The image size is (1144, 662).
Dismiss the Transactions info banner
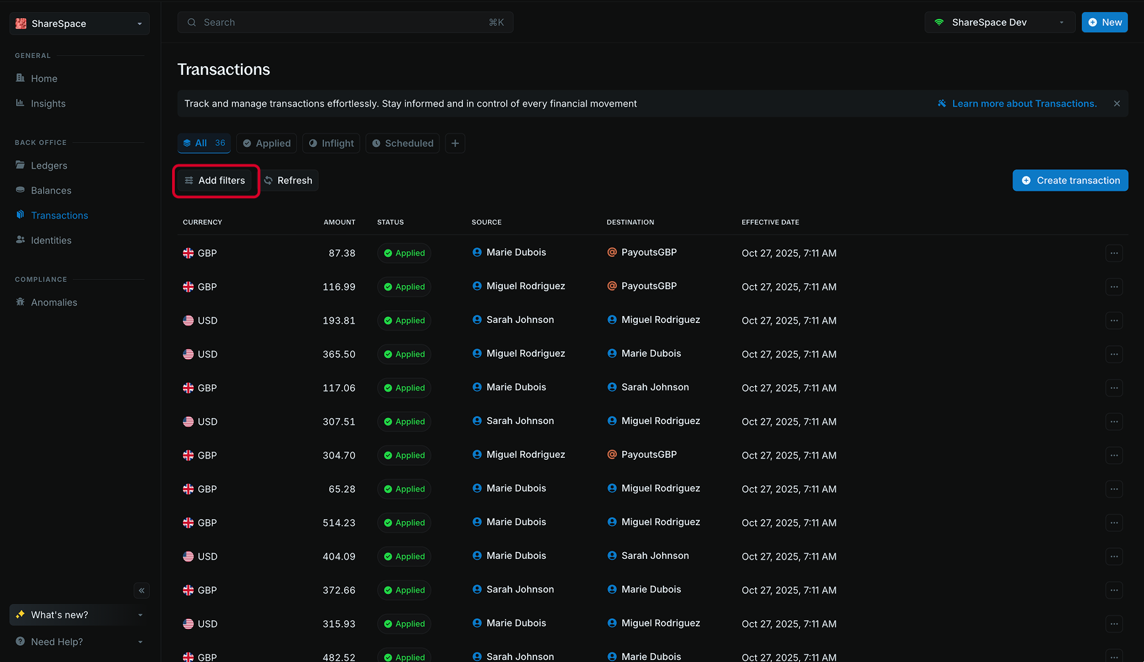tap(1117, 103)
